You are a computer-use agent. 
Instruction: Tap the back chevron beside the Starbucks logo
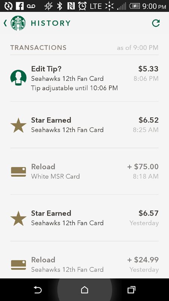(x=5, y=23)
